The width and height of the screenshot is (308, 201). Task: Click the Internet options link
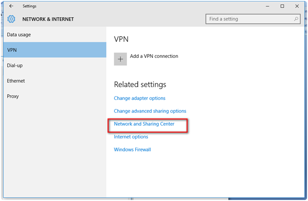point(131,137)
